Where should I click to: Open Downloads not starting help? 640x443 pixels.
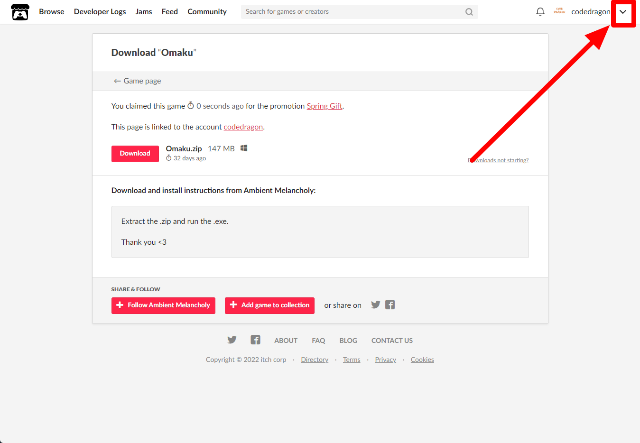pos(498,160)
